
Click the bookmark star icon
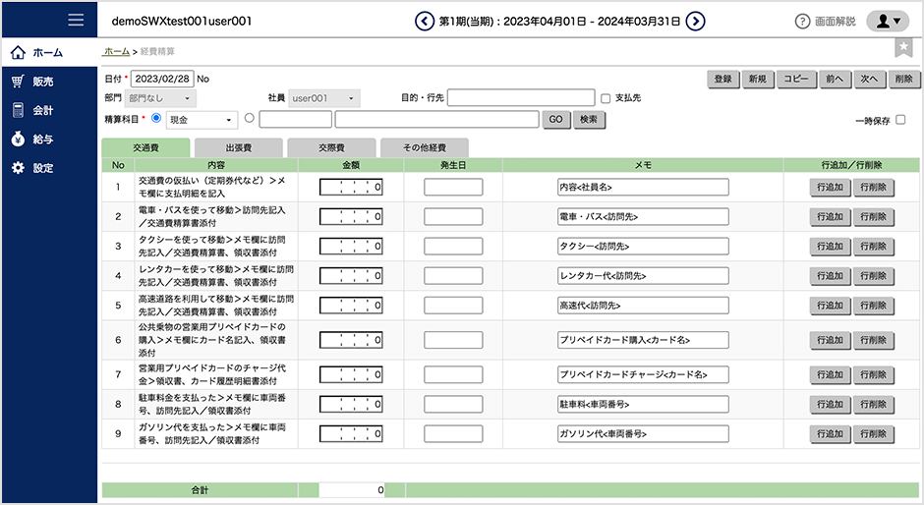[903, 47]
